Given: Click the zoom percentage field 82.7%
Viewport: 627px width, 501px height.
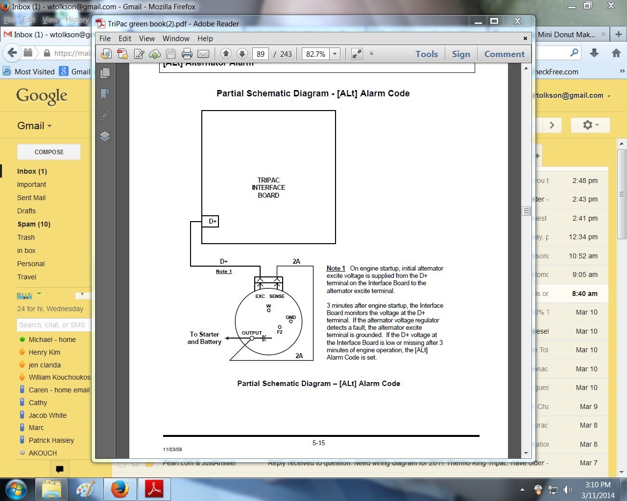Looking at the screenshot, I should click(x=316, y=54).
